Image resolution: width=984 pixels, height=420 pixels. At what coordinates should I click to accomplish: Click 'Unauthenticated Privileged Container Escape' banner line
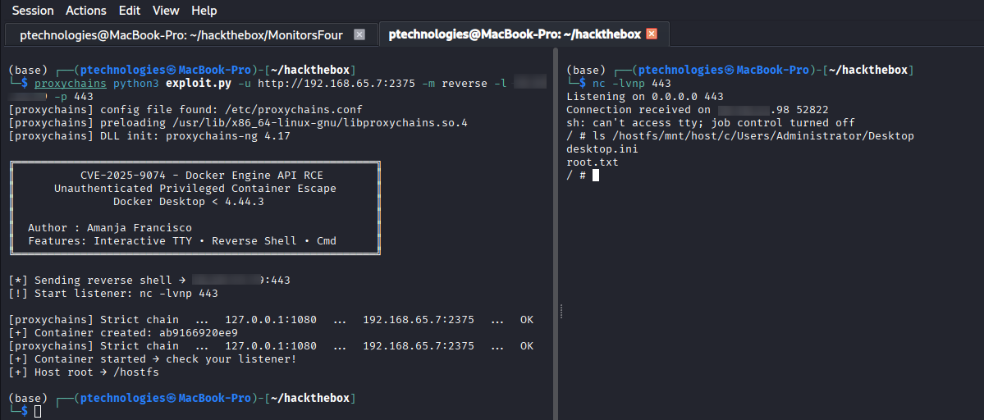click(195, 189)
